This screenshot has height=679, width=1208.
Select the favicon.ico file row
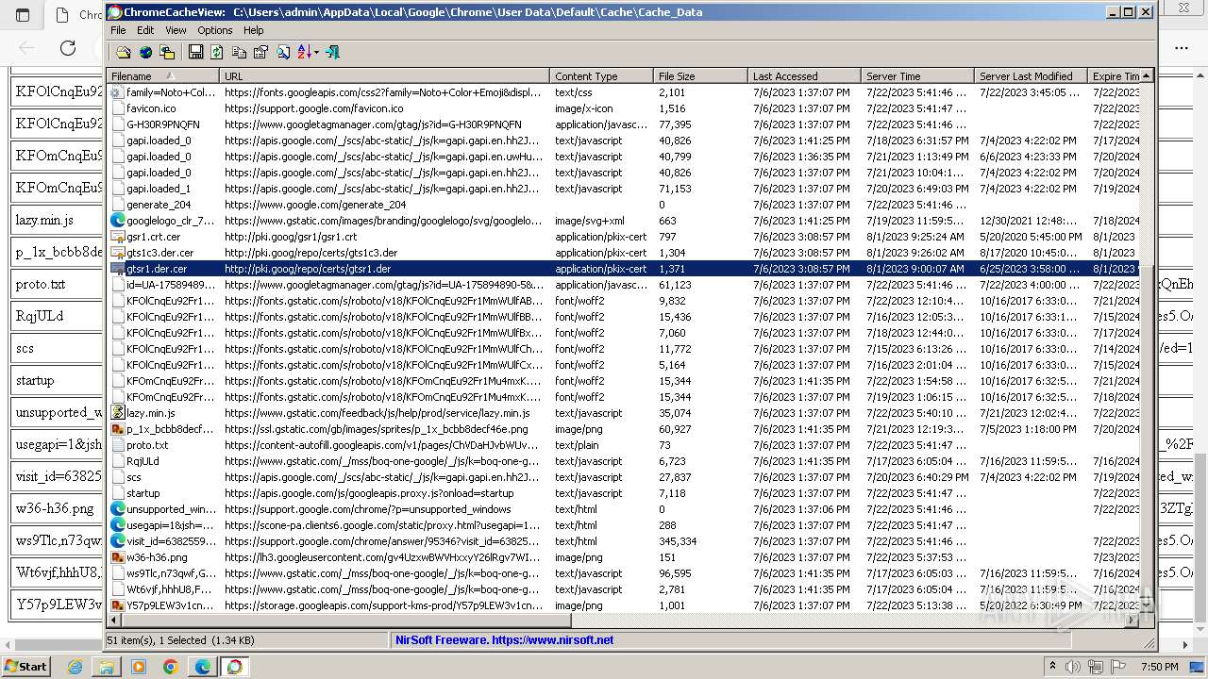point(623,108)
